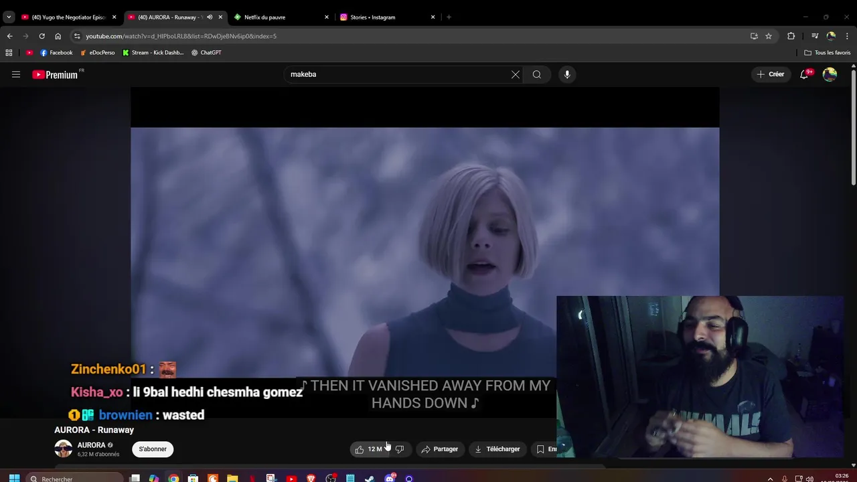Open the Chrome profile avatar
The width and height of the screenshot is (857, 482).
(831, 36)
